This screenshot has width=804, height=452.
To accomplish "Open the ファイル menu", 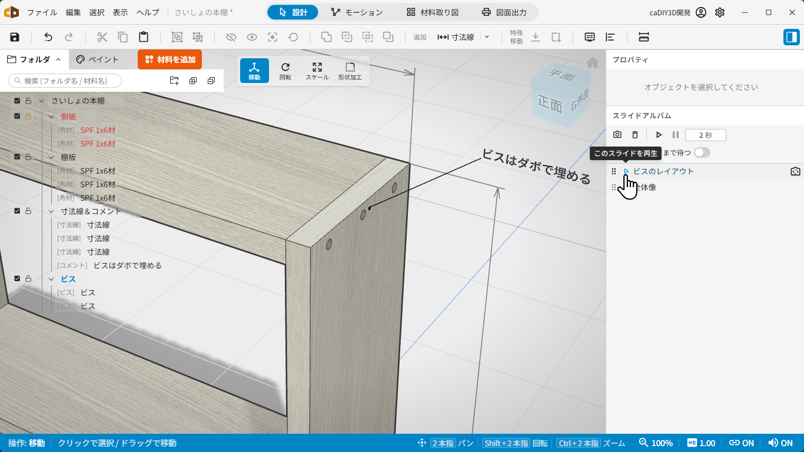I will (x=42, y=12).
